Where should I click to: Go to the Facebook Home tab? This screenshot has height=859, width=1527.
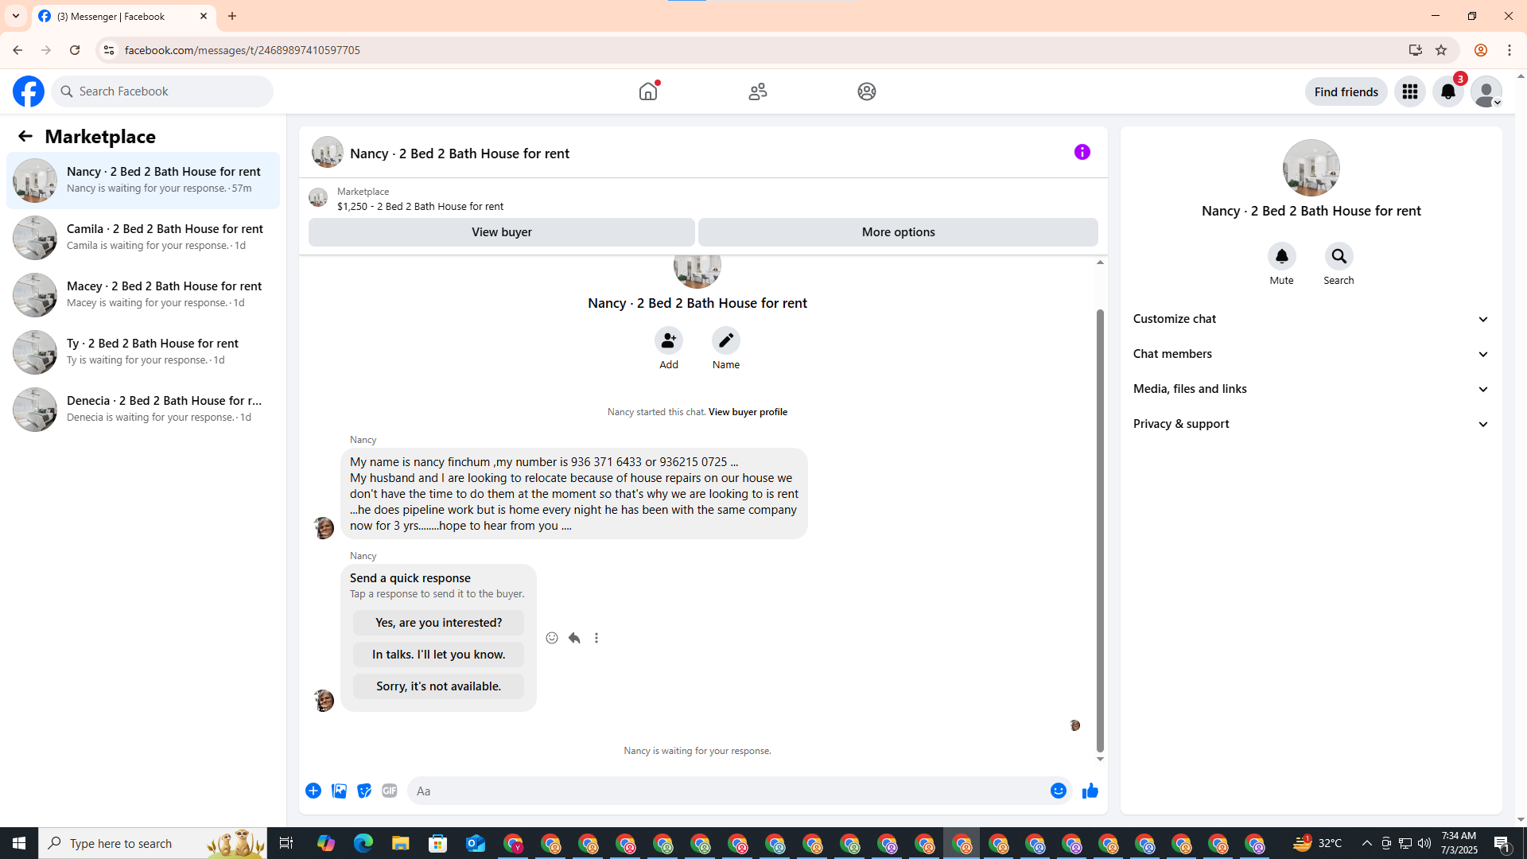pos(648,91)
